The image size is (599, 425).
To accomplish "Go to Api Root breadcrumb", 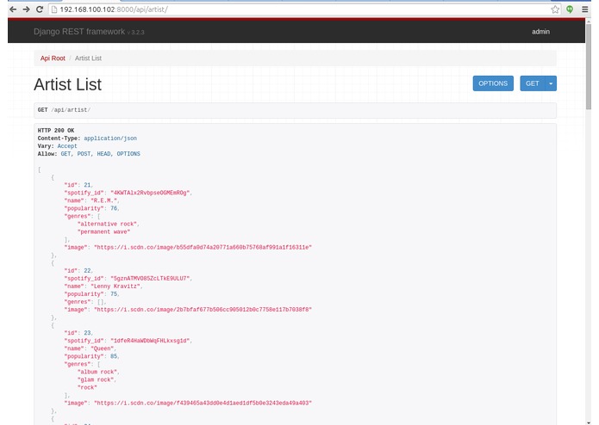I will coord(53,59).
